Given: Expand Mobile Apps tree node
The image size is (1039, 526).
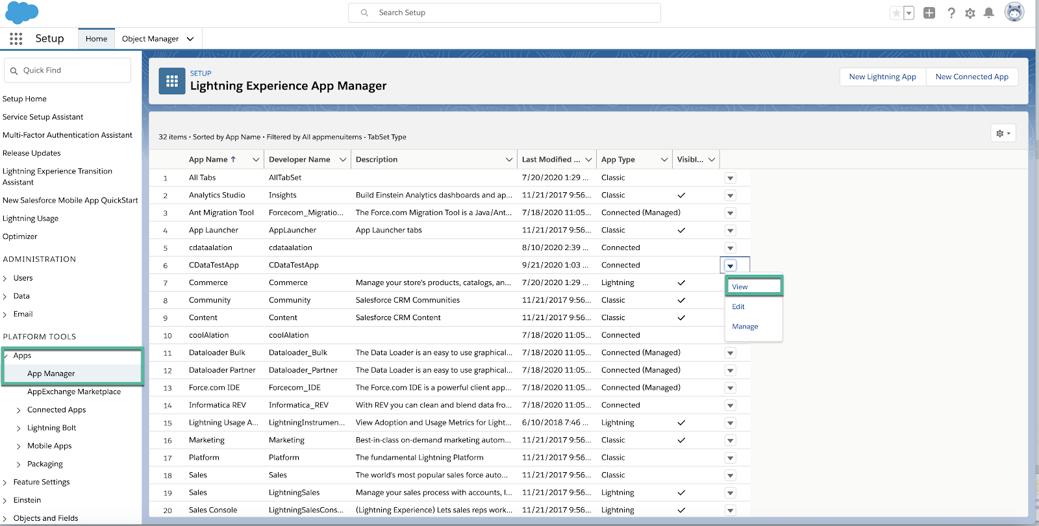Looking at the screenshot, I should pyautogui.click(x=19, y=446).
